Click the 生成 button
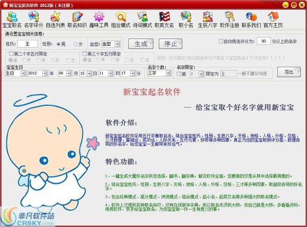The width and height of the screenshot is (307, 227). click(141, 43)
